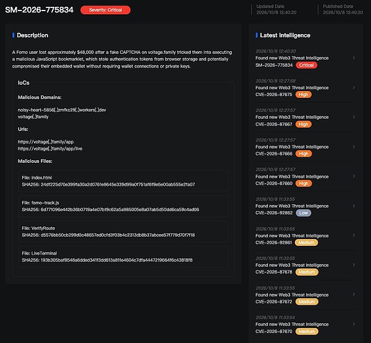Click the Updated Date value
This screenshot has height=343, width=371.
[276, 12]
